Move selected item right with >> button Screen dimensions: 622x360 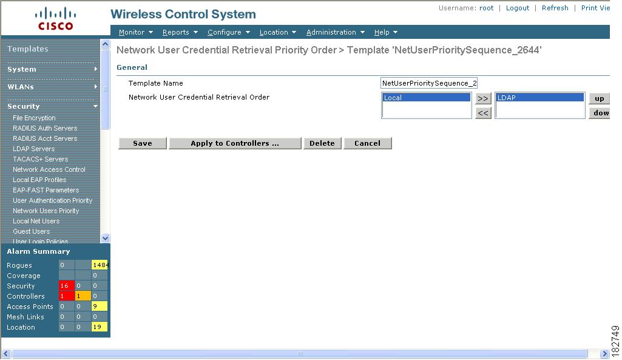click(483, 98)
